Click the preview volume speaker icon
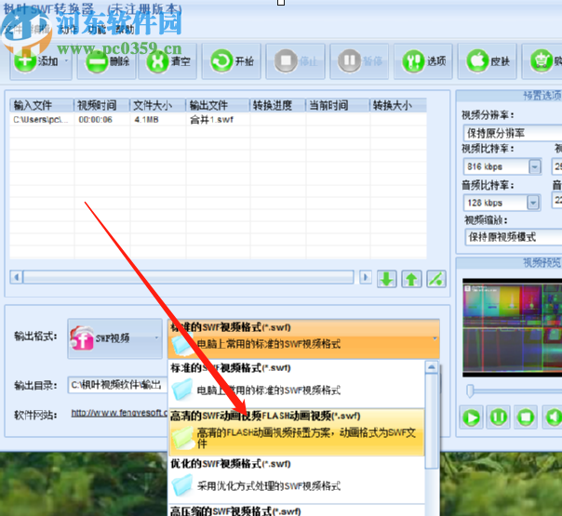The width and height of the screenshot is (562, 516). 553,417
